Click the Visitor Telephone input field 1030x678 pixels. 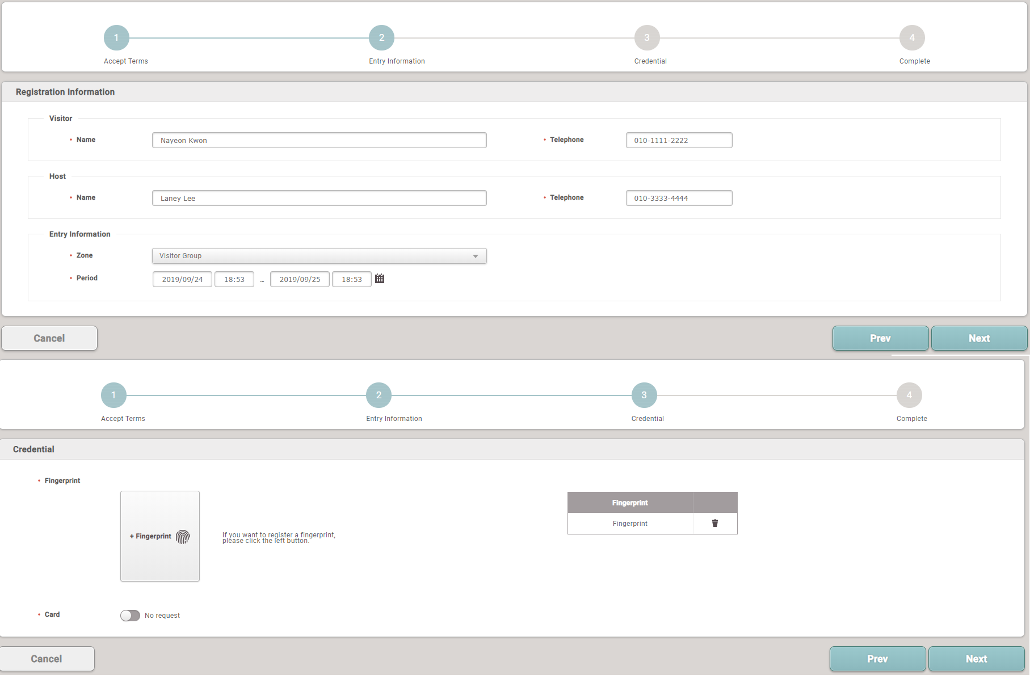(x=679, y=140)
